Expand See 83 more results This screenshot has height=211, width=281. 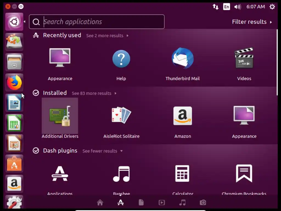click(94, 93)
